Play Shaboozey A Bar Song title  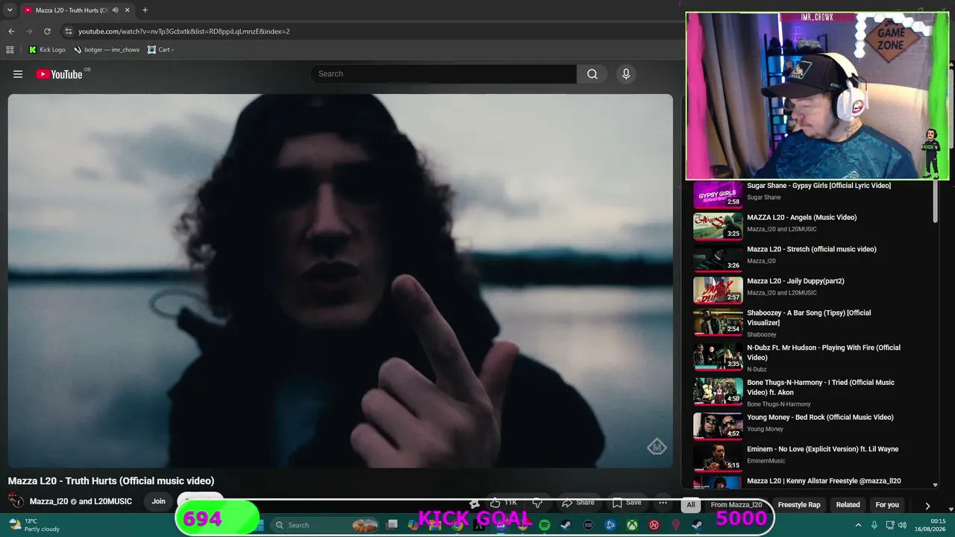point(809,318)
